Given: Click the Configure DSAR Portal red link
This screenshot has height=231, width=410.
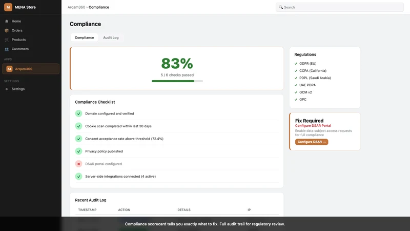Looking at the screenshot, I should [x=313, y=126].
